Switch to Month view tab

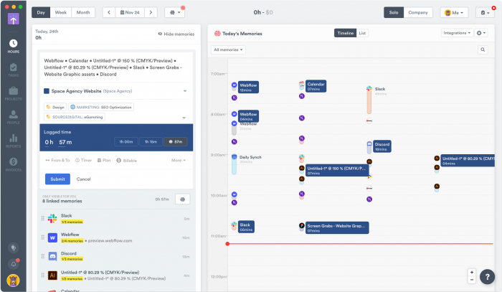(x=83, y=12)
